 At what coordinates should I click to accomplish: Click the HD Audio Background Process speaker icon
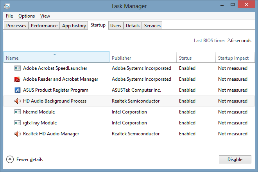tap(17, 101)
